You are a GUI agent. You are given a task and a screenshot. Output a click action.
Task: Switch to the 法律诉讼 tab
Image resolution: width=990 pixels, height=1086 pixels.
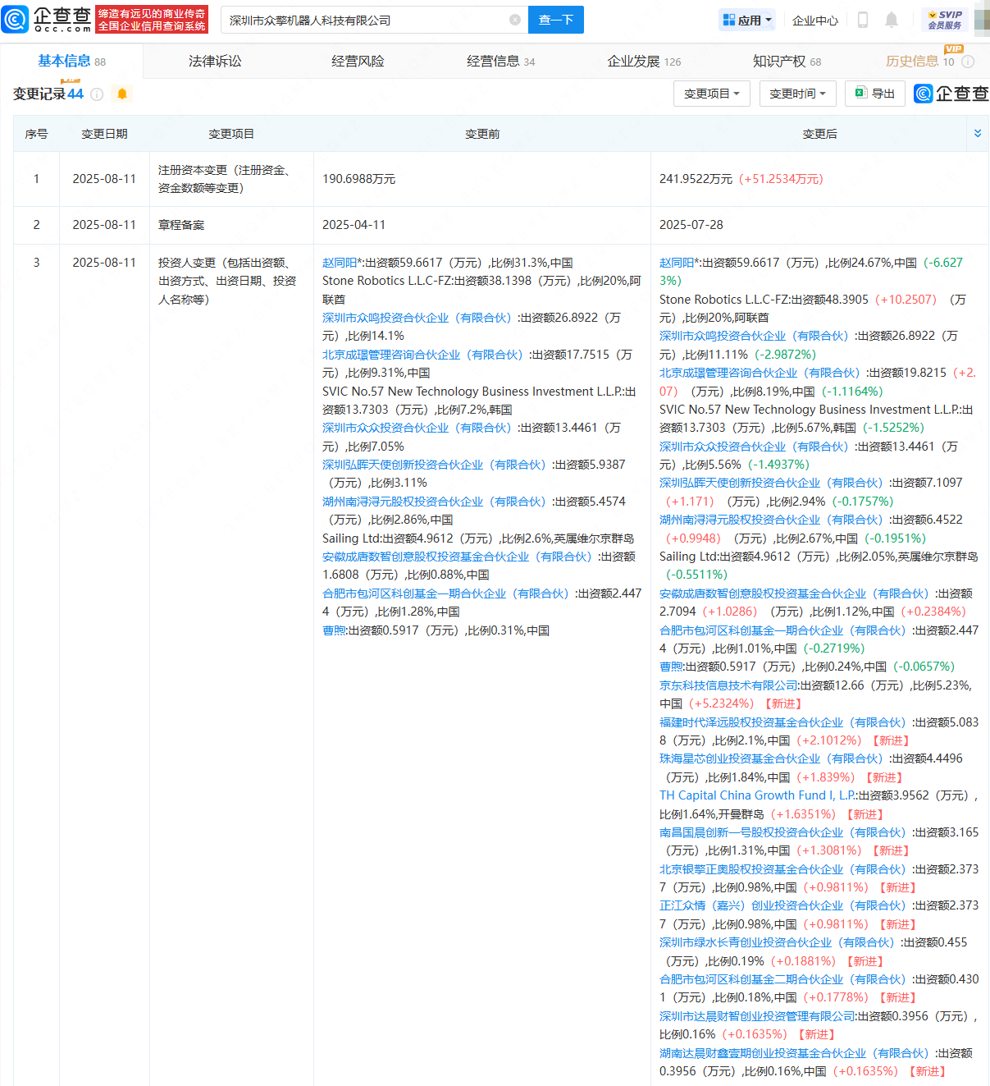point(215,61)
